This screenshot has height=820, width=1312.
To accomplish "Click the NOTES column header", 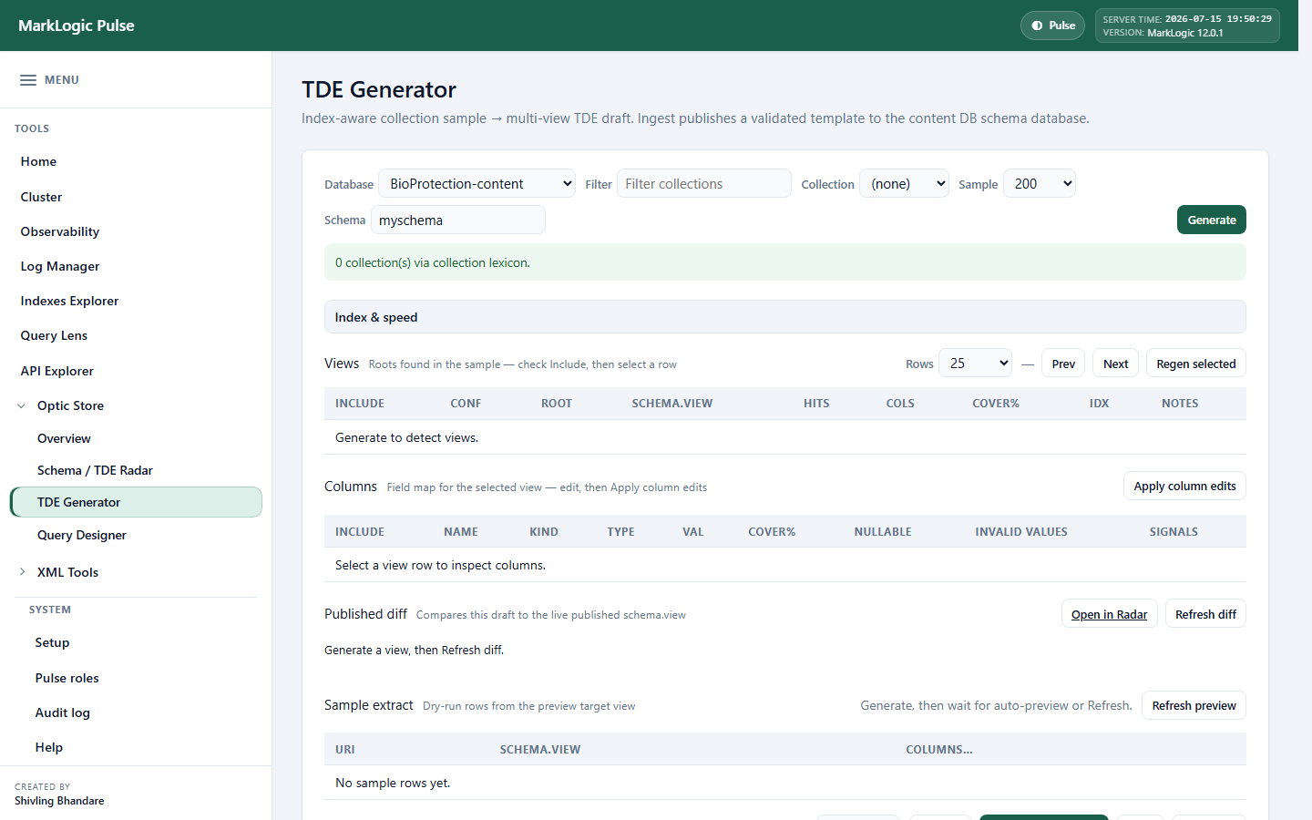I will pyautogui.click(x=1180, y=403).
